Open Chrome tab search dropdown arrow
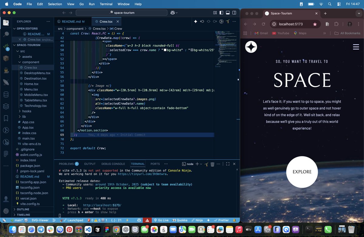Image resolution: width=364 pixels, height=237 pixels. (358, 13)
